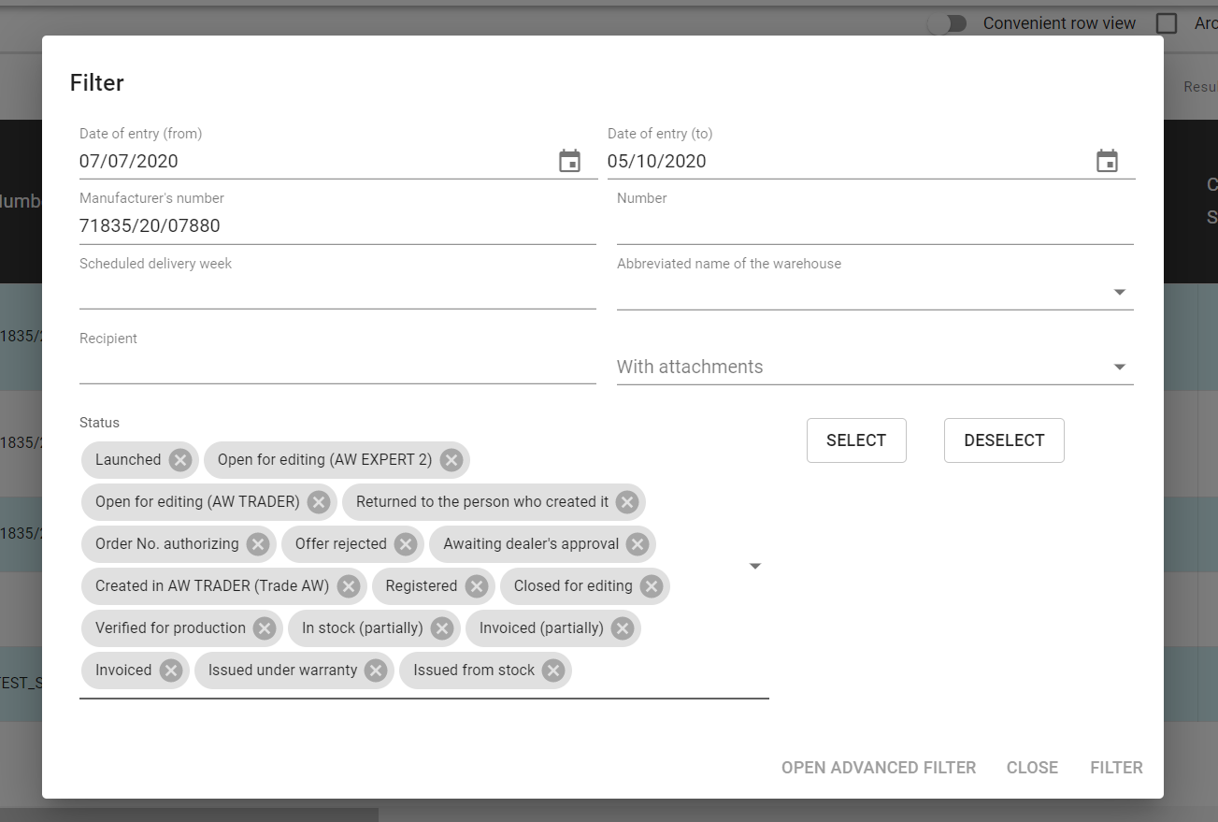
Task: Open the advanced filter
Action: coord(878,768)
